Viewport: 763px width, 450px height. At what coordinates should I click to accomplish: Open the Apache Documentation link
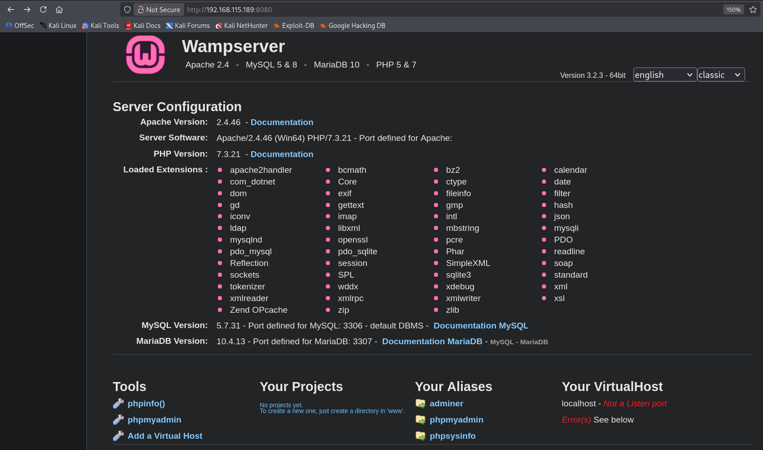(282, 122)
